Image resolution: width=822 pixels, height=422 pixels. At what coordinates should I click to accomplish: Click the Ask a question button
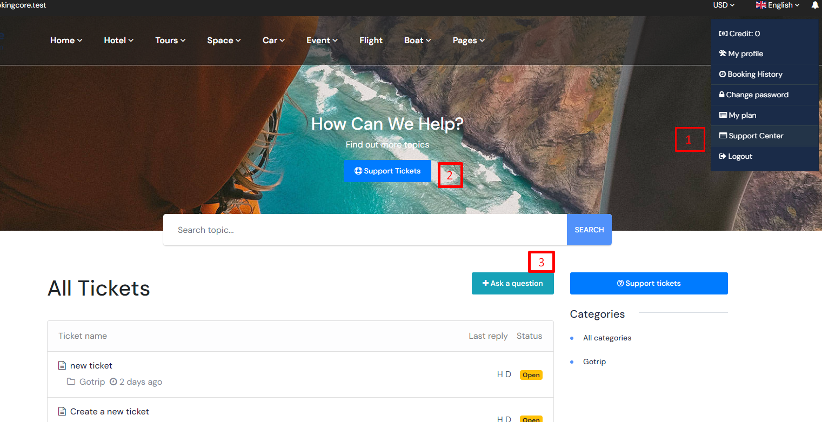(512, 283)
